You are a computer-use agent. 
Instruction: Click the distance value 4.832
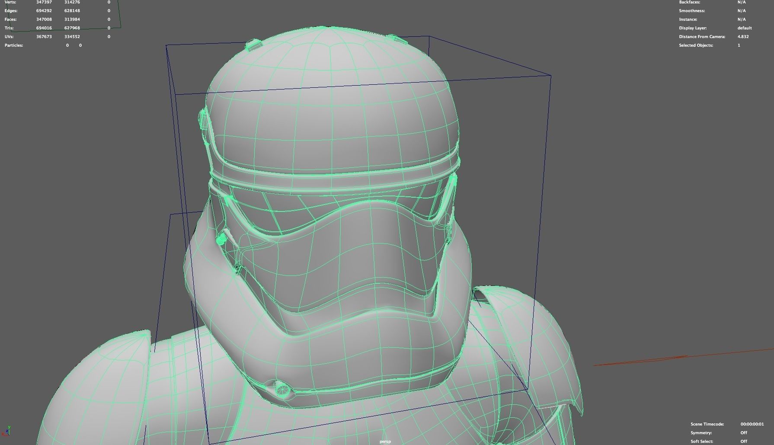pyautogui.click(x=743, y=37)
